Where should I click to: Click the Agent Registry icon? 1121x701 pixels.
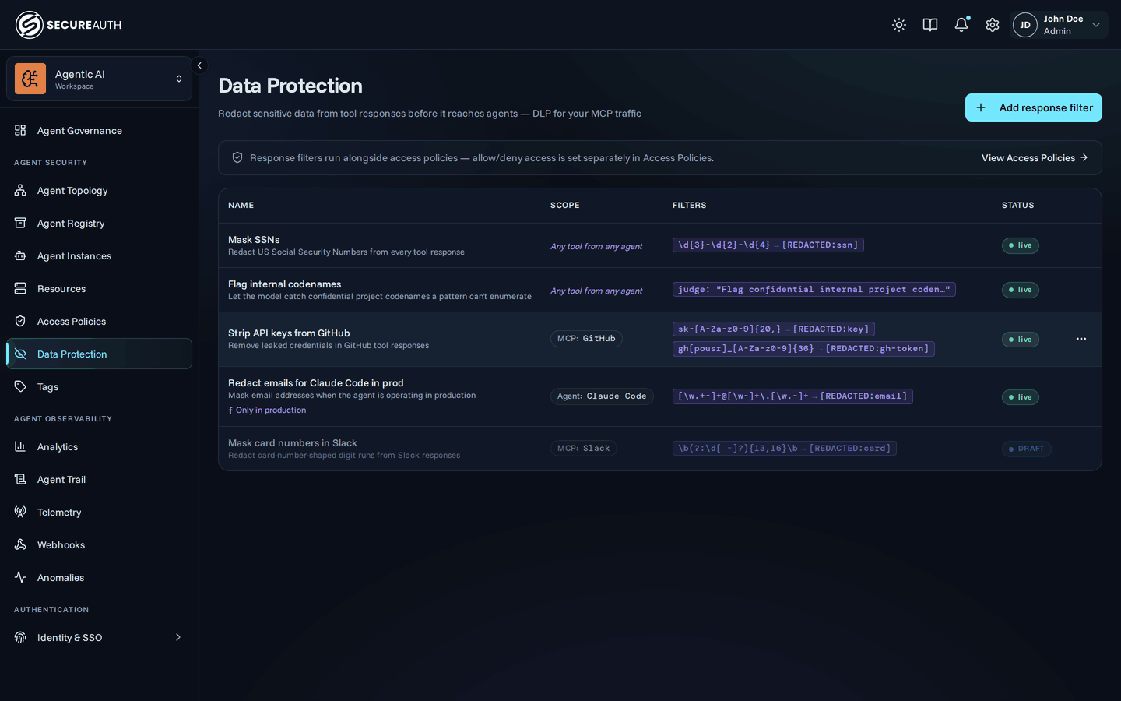(x=20, y=223)
